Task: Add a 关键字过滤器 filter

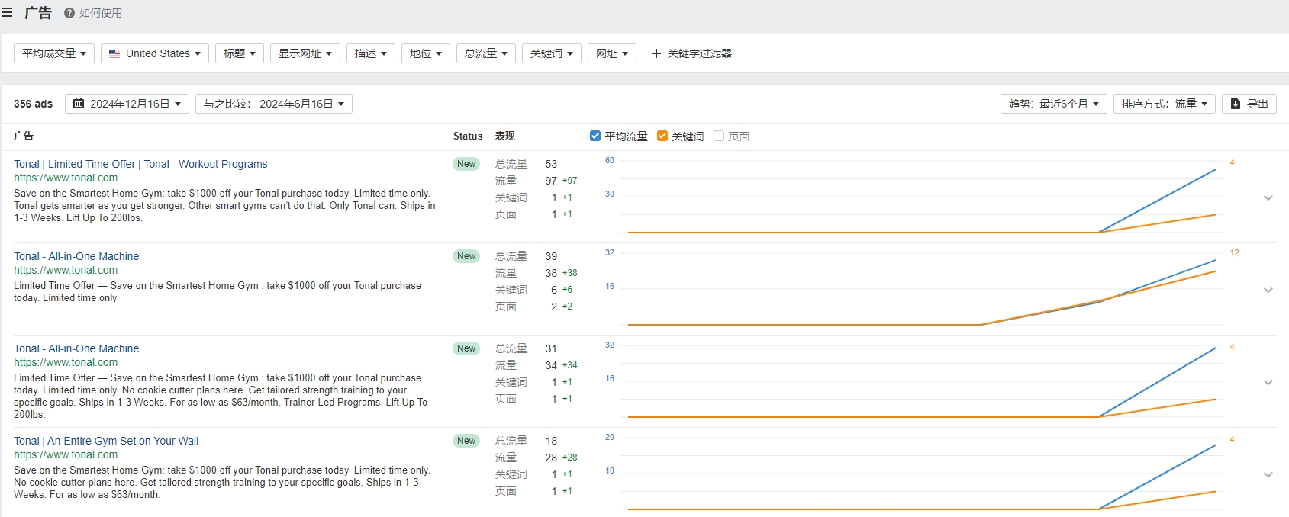Action: click(691, 53)
